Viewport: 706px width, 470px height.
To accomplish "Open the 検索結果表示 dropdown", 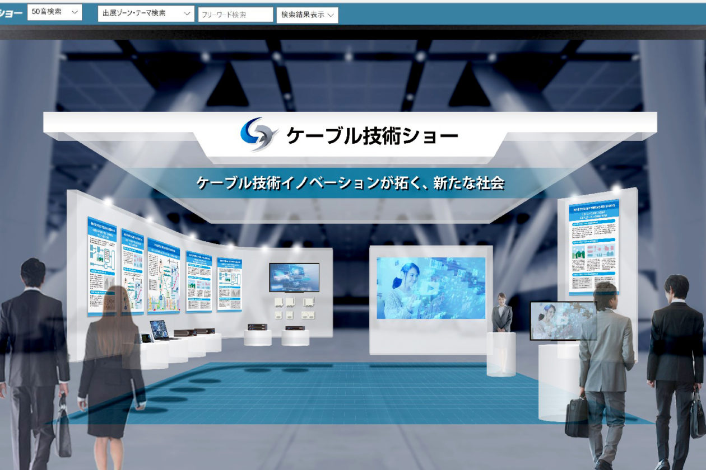I will click(x=307, y=15).
